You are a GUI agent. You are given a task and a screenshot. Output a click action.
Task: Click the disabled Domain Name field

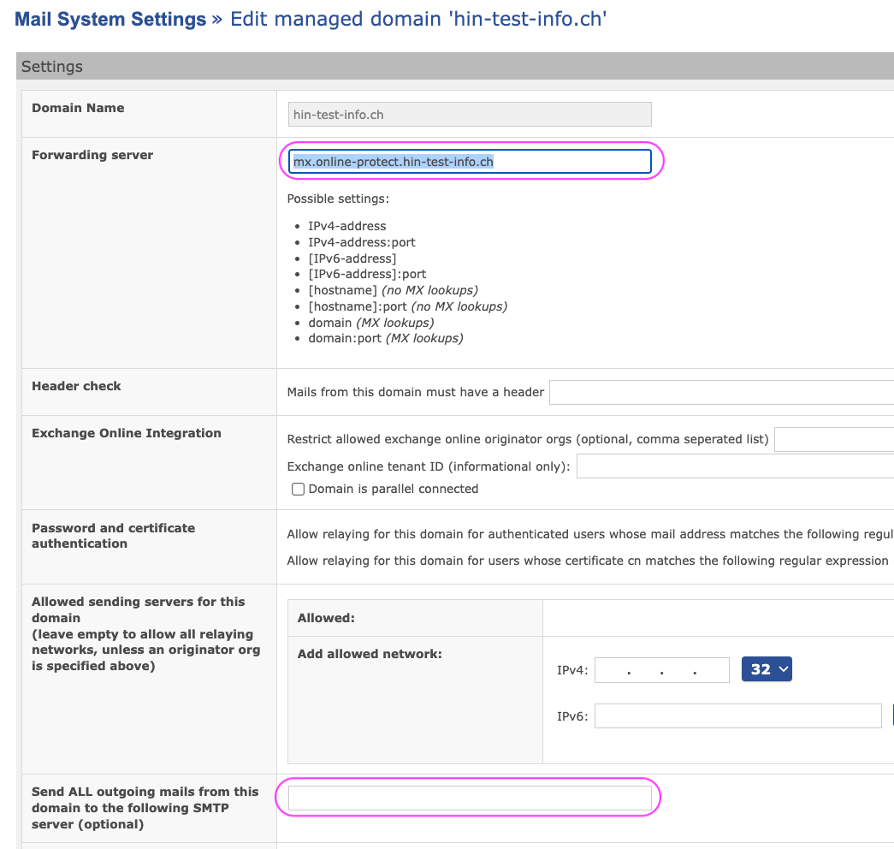click(x=470, y=114)
